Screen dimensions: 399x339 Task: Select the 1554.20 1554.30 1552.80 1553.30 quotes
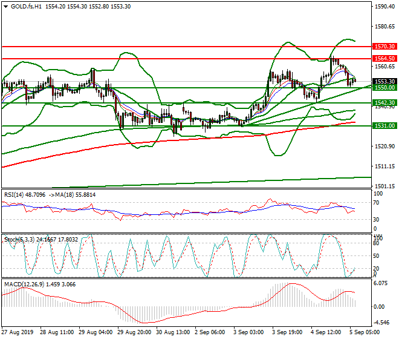88,7
